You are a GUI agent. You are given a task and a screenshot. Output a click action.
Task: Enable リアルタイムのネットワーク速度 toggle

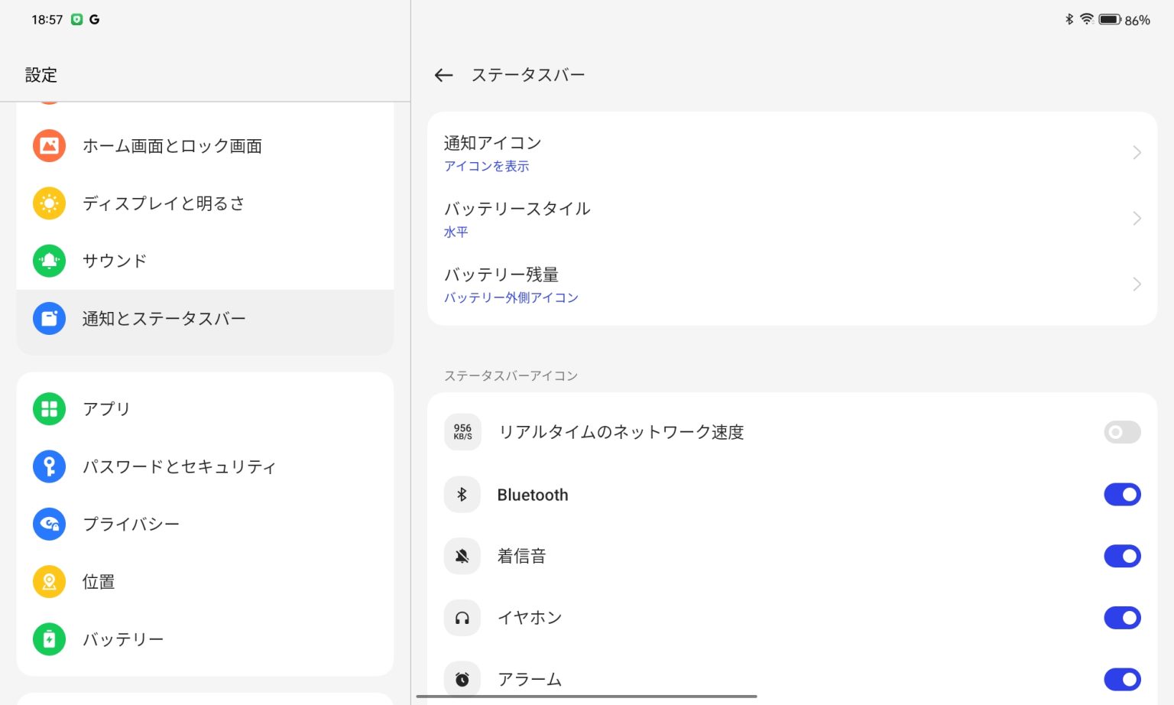1122,432
